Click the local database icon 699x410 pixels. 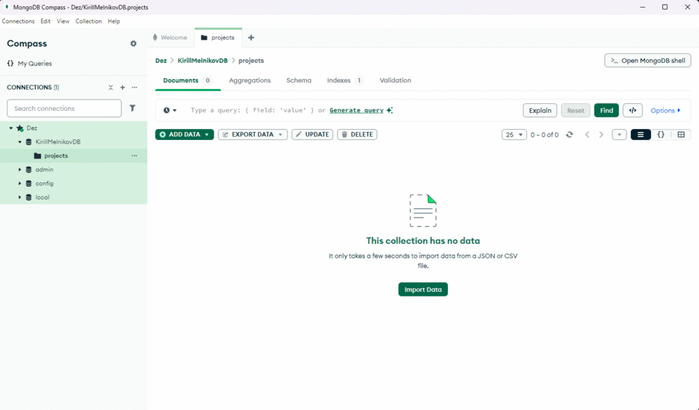29,197
